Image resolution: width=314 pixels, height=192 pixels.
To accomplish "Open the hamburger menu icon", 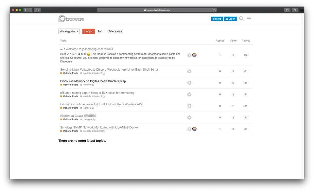I will 249,19.
